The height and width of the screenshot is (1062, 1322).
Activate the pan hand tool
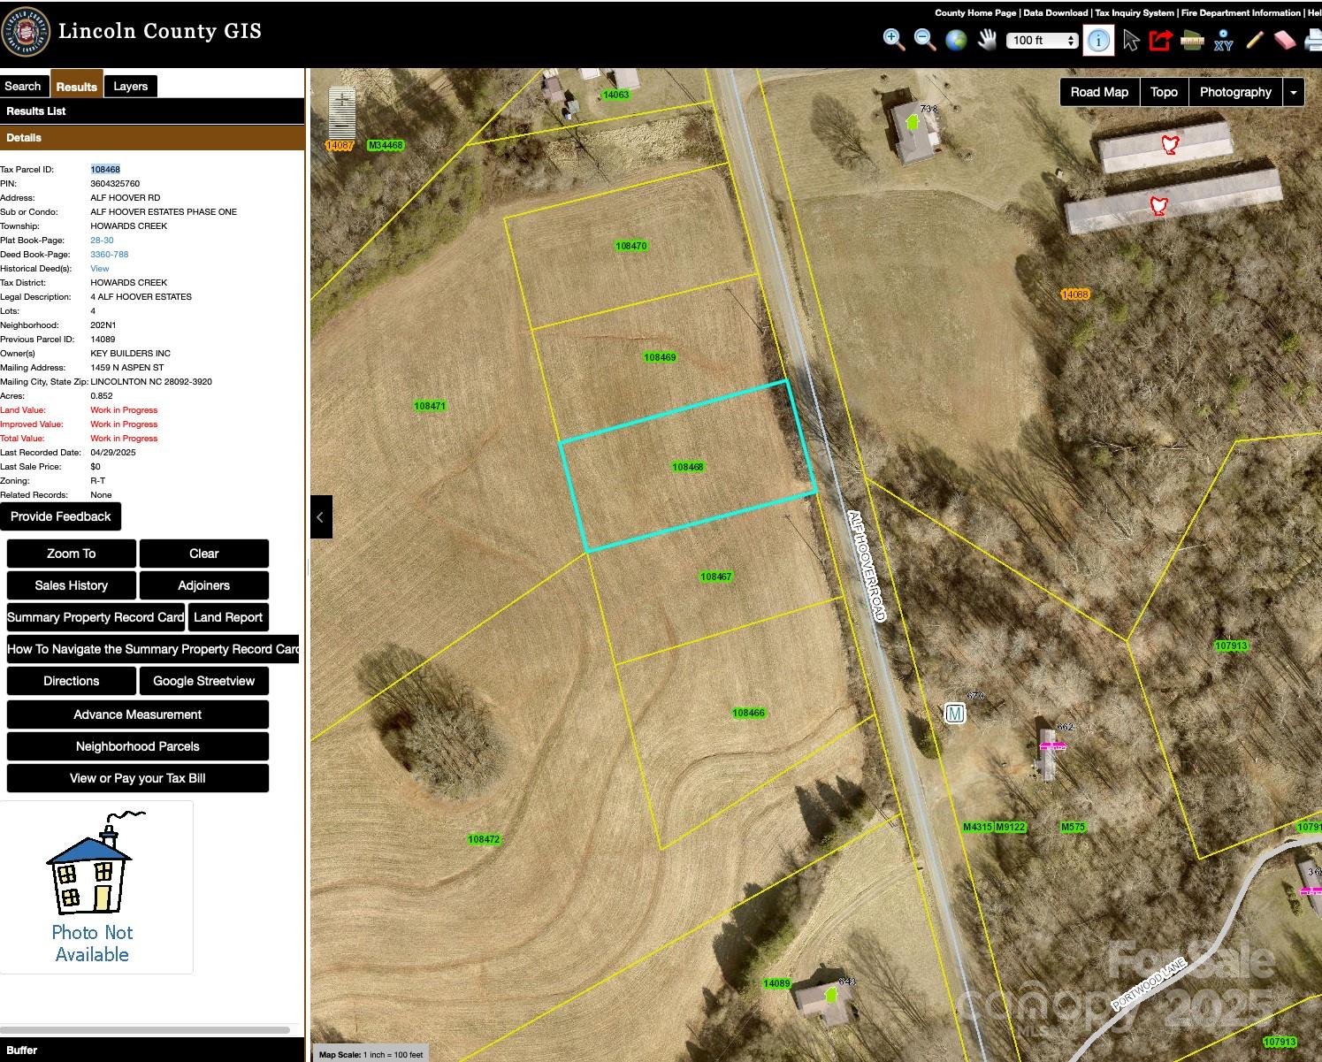987,40
